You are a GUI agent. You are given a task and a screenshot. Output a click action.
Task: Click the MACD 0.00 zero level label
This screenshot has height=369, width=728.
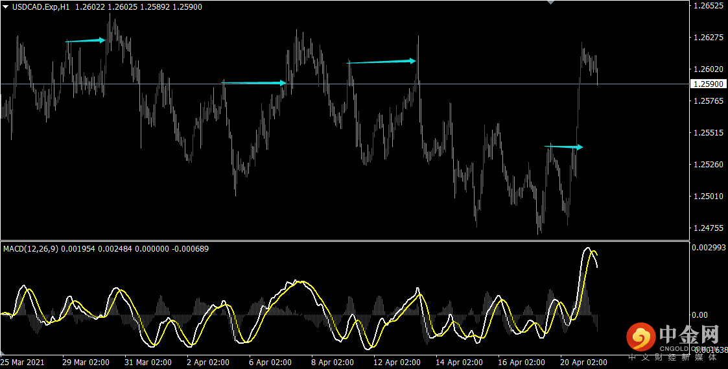tap(700, 315)
